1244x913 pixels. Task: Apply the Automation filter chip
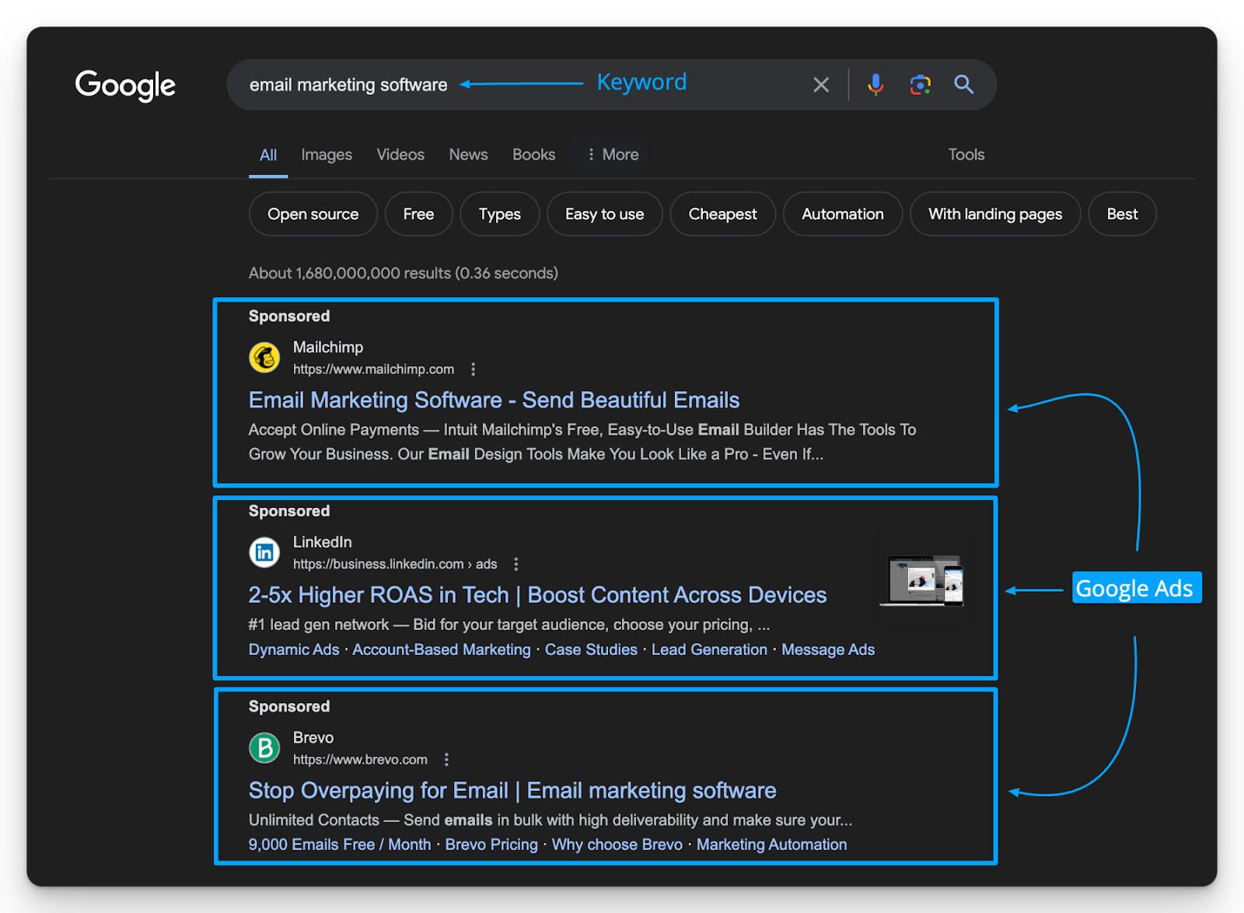[x=843, y=214]
